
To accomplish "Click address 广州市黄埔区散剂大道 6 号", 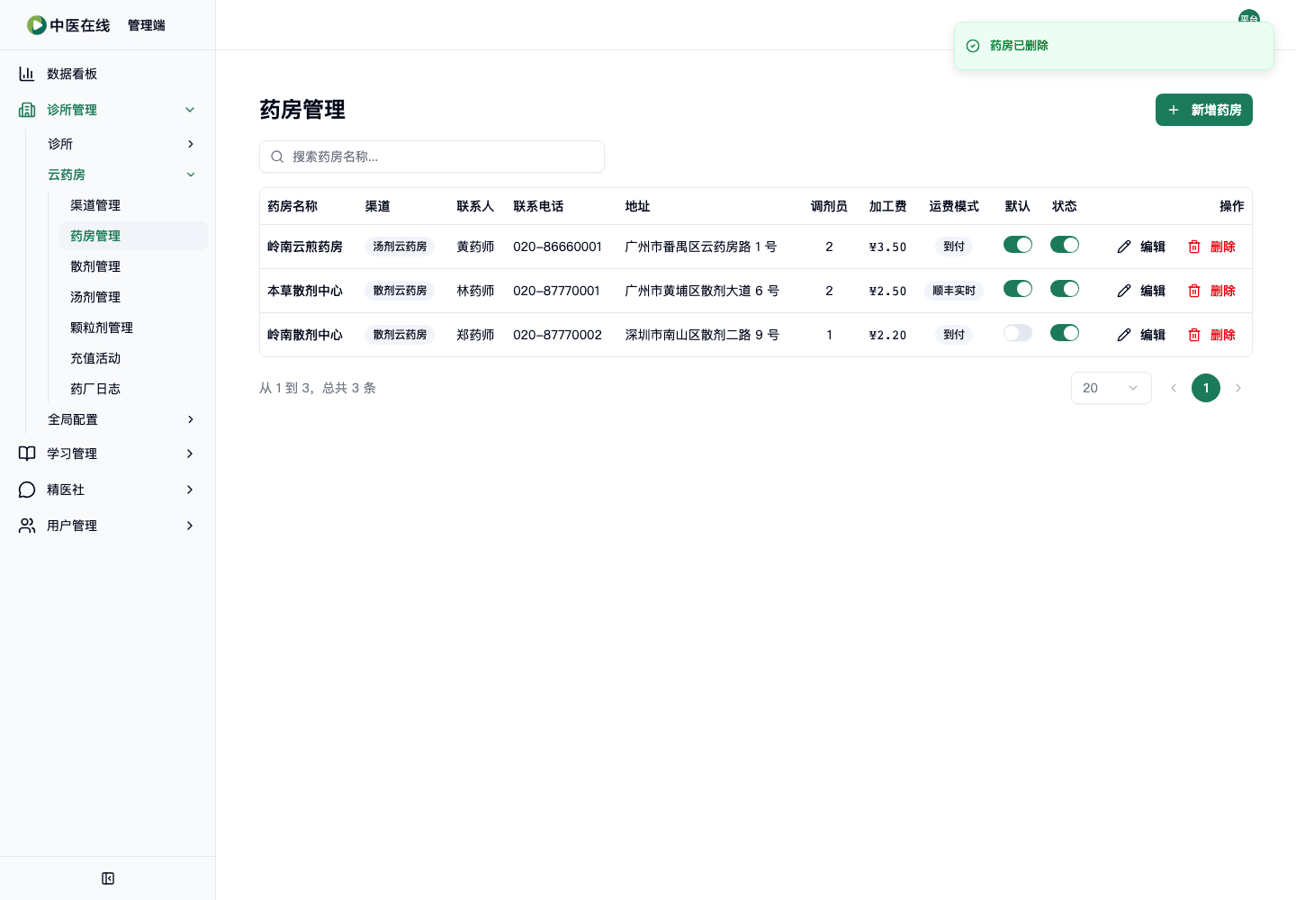I will click(702, 291).
